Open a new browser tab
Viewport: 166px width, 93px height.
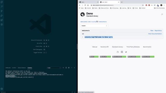[x=122, y=2]
